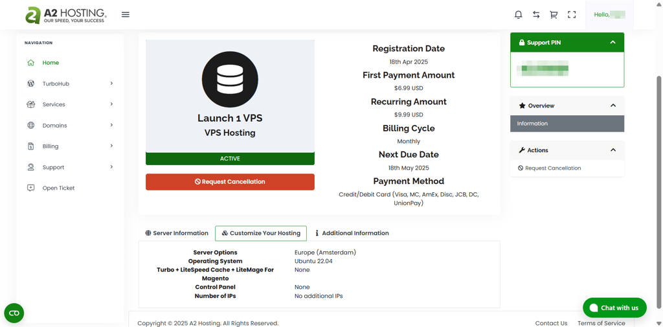Toggle fullscreen mode icon
The width and height of the screenshot is (663, 327).
click(572, 14)
